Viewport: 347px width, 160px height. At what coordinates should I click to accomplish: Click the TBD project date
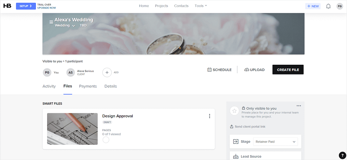83,25
